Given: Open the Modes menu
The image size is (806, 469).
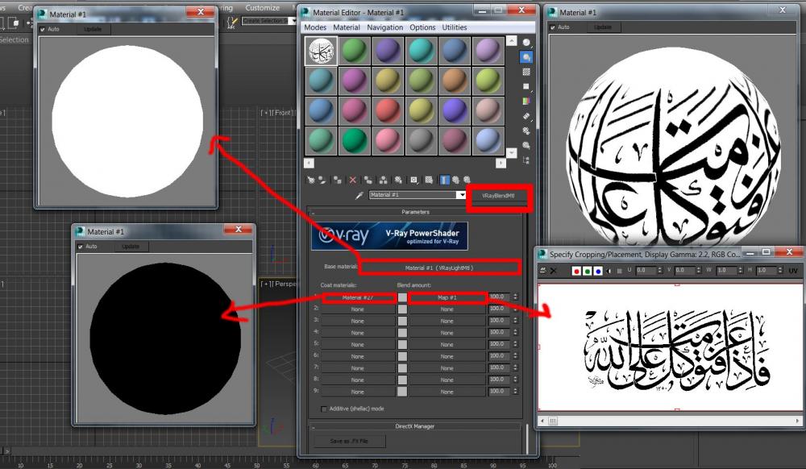Looking at the screenshot, I should (315, 27).
